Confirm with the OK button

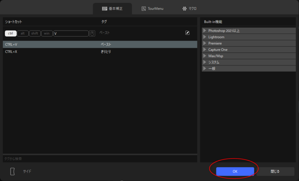click(235, 172)
